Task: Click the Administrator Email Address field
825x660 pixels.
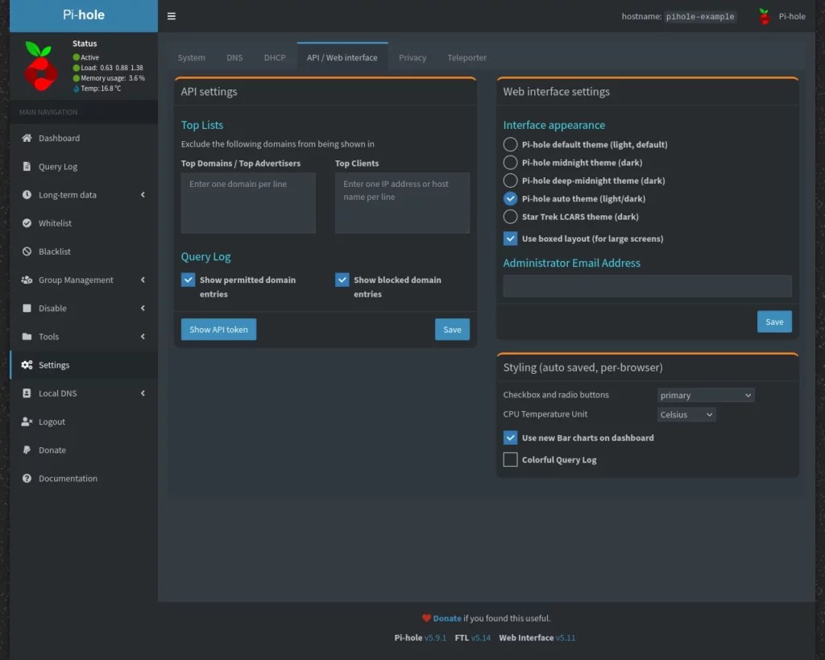Action: coord(647,286)
